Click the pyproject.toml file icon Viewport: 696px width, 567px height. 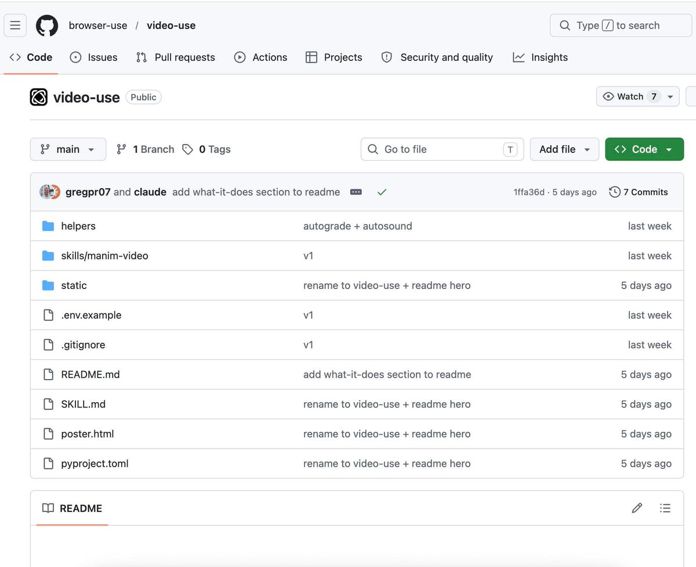click(x=49, y=464)
